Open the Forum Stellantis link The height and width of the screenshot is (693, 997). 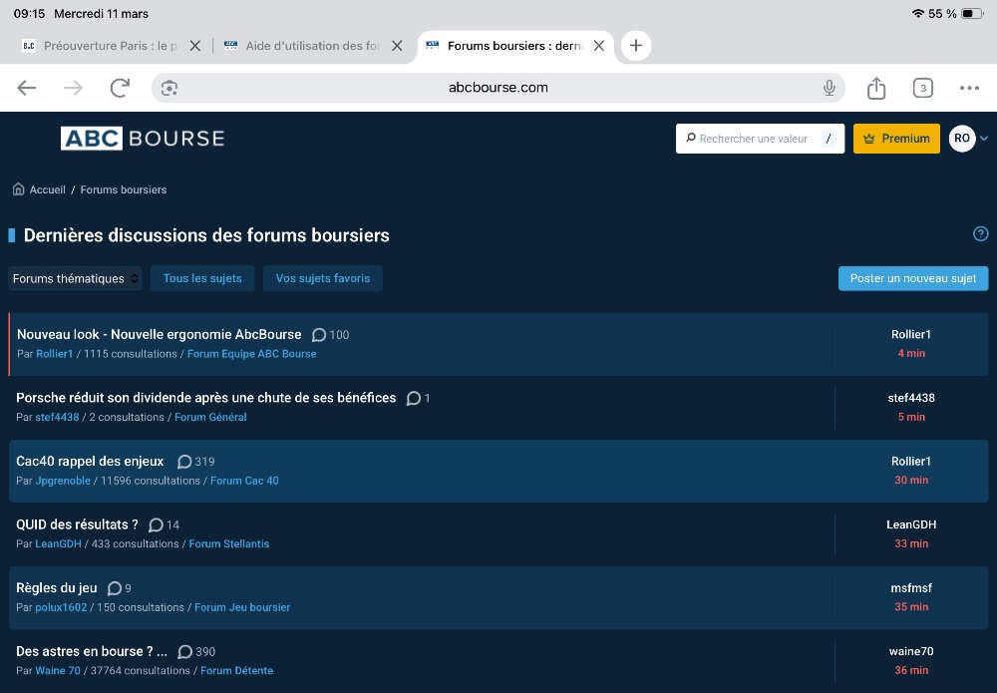pyautogui.click(x=228, y=543)
